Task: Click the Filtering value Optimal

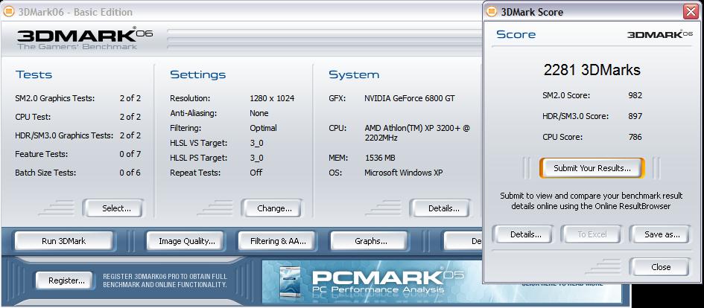Action: 263,128
